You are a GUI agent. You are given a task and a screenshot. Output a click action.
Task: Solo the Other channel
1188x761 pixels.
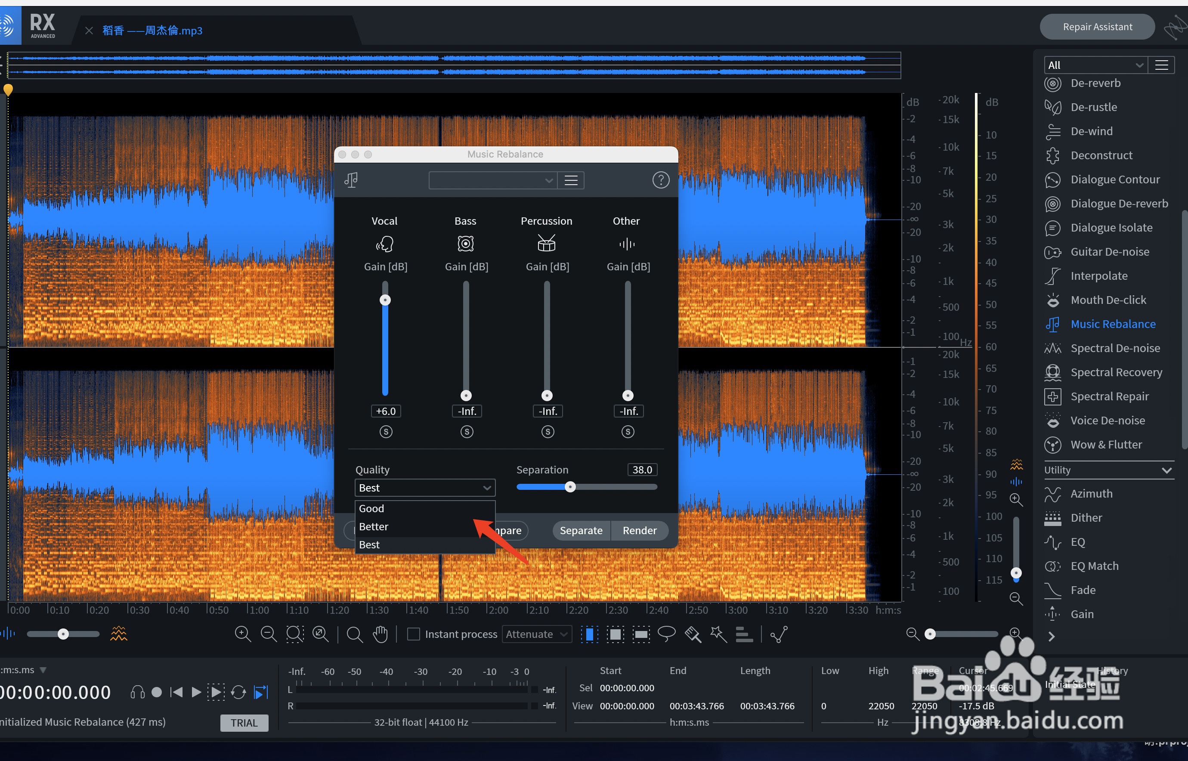(628, 432)
